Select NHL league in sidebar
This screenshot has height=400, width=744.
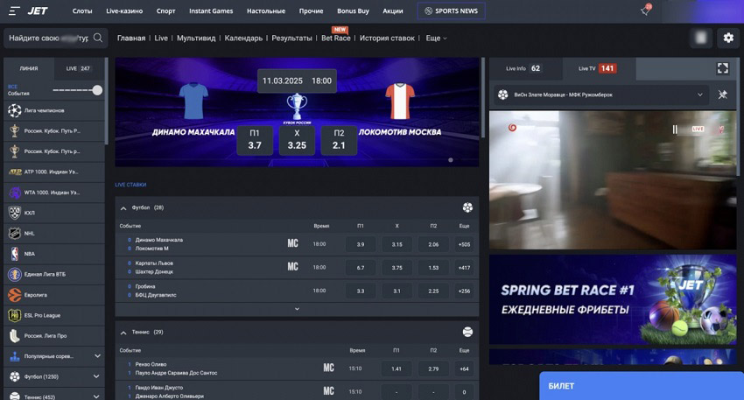[x=54, y=233]
